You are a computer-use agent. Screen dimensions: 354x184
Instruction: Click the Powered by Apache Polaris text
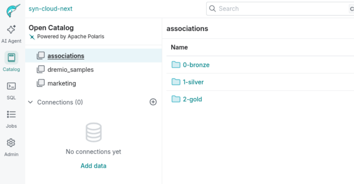71,37
